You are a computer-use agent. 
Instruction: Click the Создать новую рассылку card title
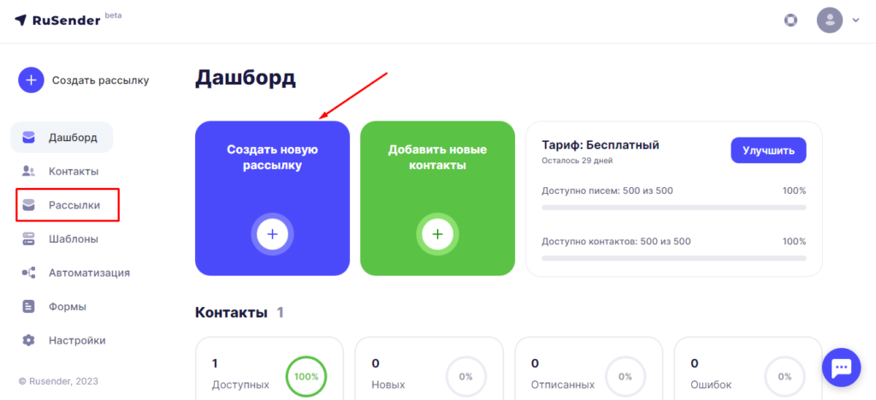[x=272, y=158]
